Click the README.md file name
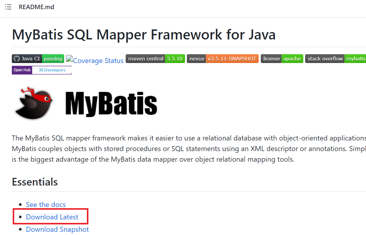Viewport: 366px width, 235px height. [36, 7]
